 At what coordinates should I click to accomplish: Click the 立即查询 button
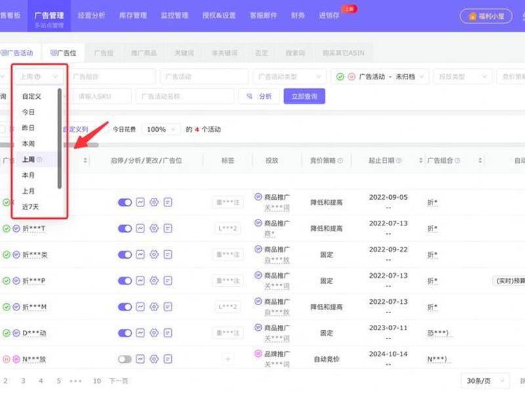pyautogui.click(x=304, y=96)
